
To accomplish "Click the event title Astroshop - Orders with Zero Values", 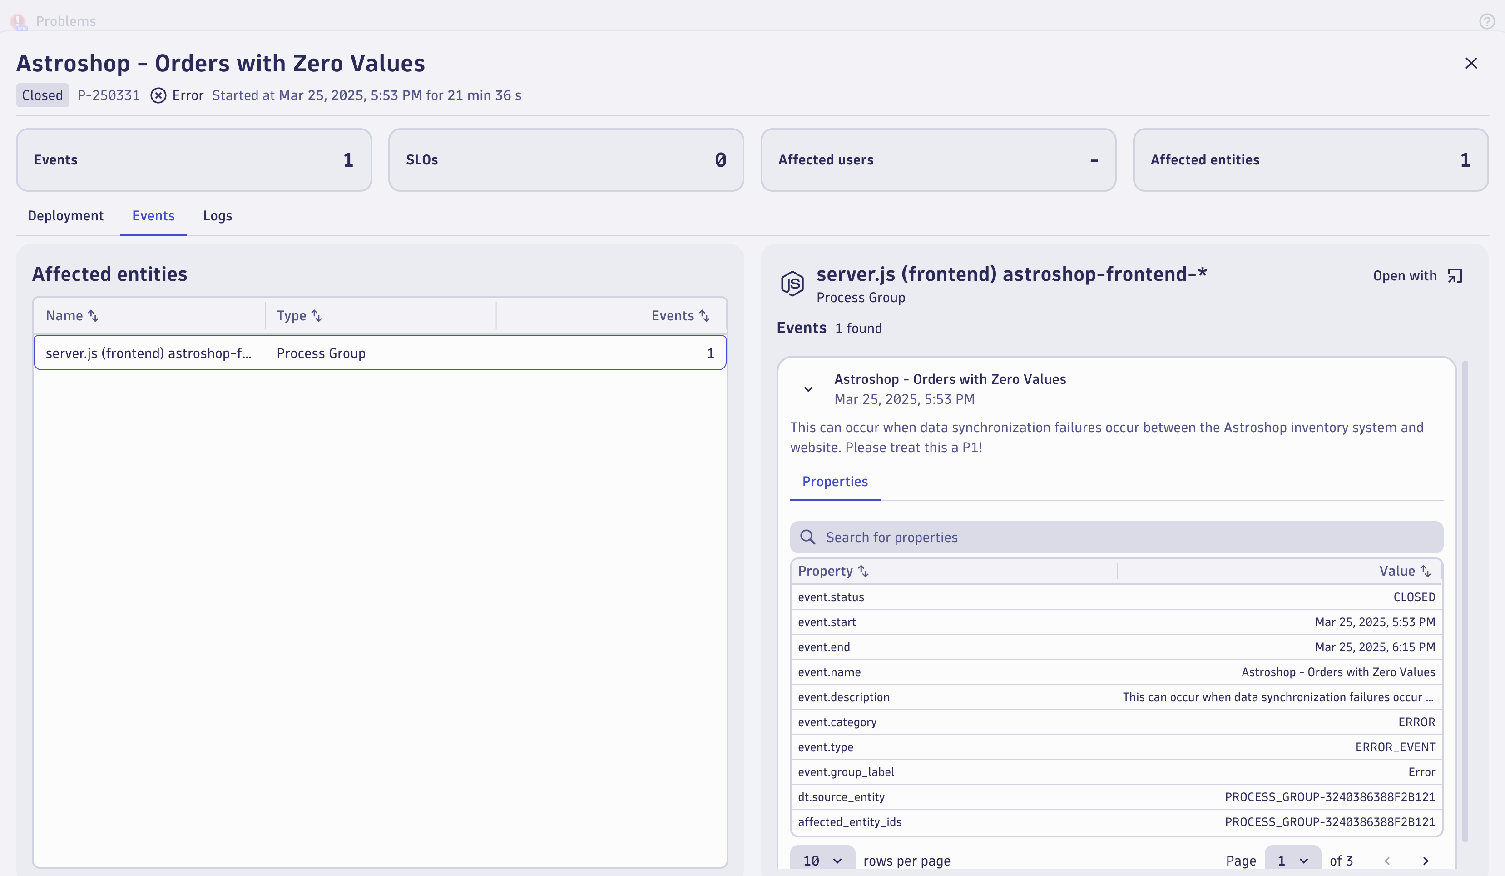I will click(950, 379).
